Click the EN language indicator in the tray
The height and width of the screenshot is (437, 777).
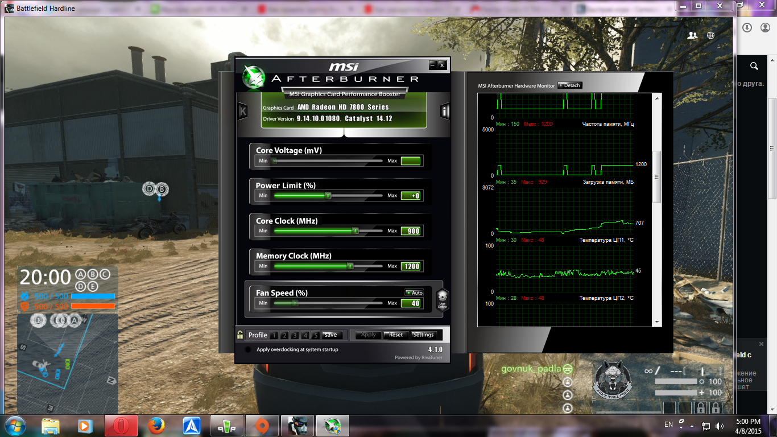[x=668, y=424]
